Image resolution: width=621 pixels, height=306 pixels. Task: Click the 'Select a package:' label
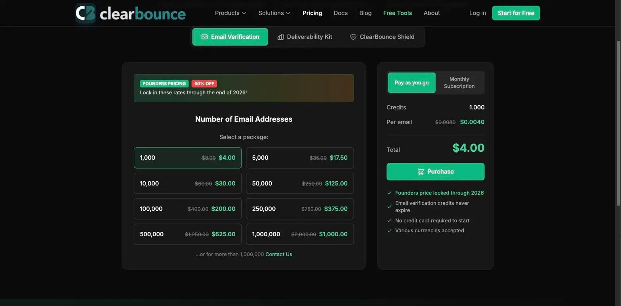[x=244, y=137]
